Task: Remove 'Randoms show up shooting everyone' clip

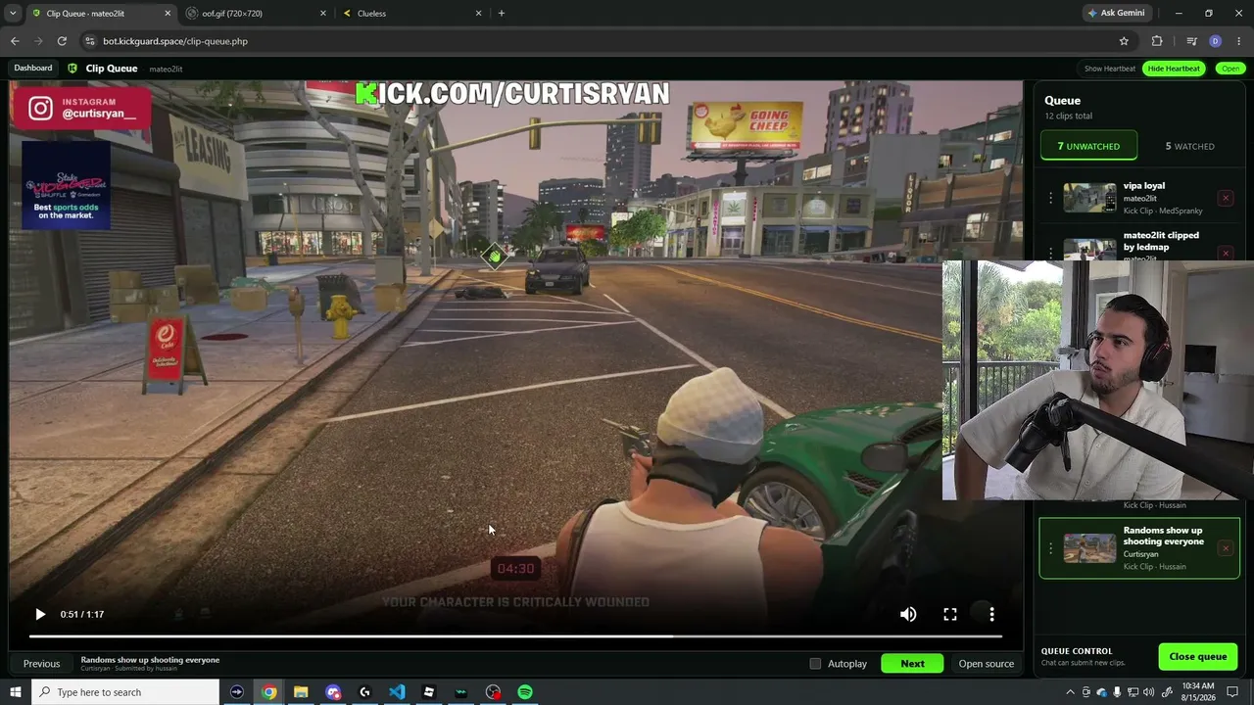Action: [x=1225, y=548]
